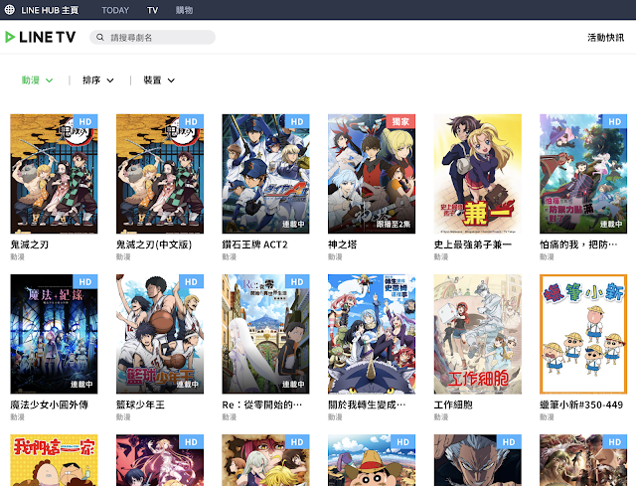
Task: Open the 鬼滅之刃(中文版) poster thumbnail
Action: (x=160, y=174)
